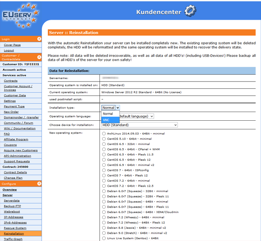
Task: Click the EUserv Internet logo
Action: pos(21,16)
